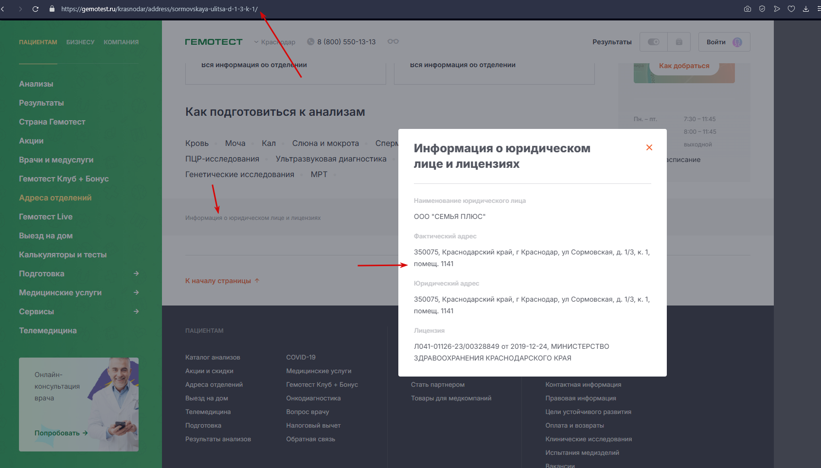Image resolution: width=821 pixels, height=468 pixels.
Task: Open COVID-19 footer link
Action: pyautogui.click(x=301, y=357)
